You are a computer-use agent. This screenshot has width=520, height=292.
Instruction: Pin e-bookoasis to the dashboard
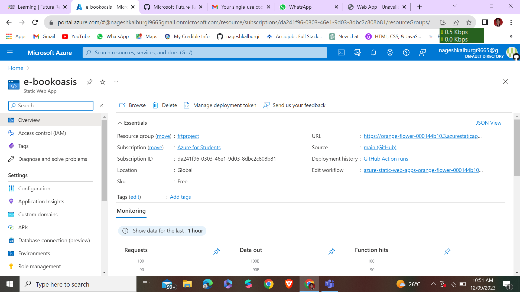[x=90, y=82]
